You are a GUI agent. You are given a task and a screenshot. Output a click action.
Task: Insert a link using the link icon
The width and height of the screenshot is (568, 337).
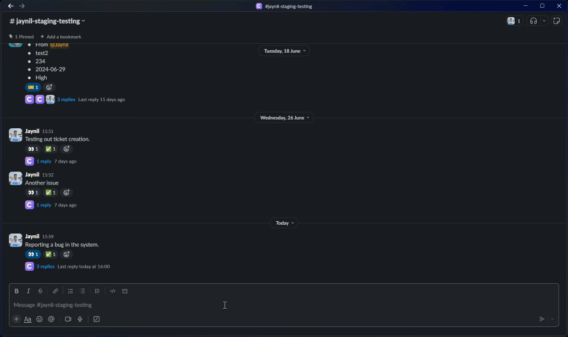tap(56, 291)
